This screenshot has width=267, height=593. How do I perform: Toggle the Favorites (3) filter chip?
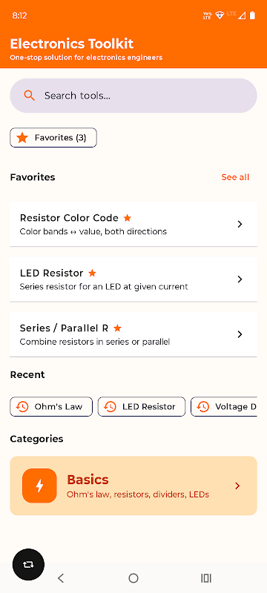pyautogui.click(x=53, y=138)
